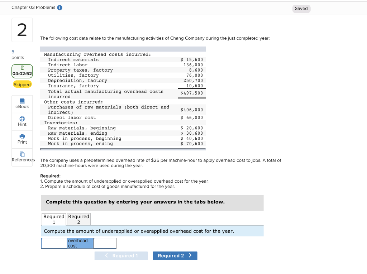Open the blue overhead cost dropdown cell
Viewport: 367px width, 274px height.
click(80, 243)
